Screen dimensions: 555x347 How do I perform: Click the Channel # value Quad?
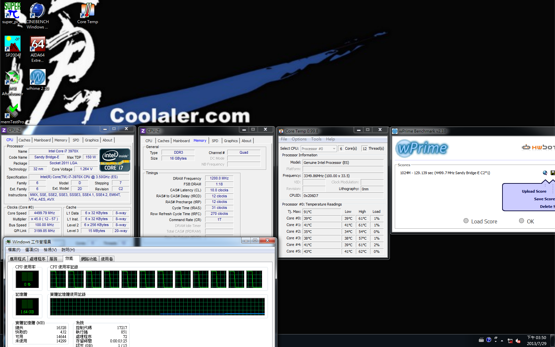tap(244, 152)
